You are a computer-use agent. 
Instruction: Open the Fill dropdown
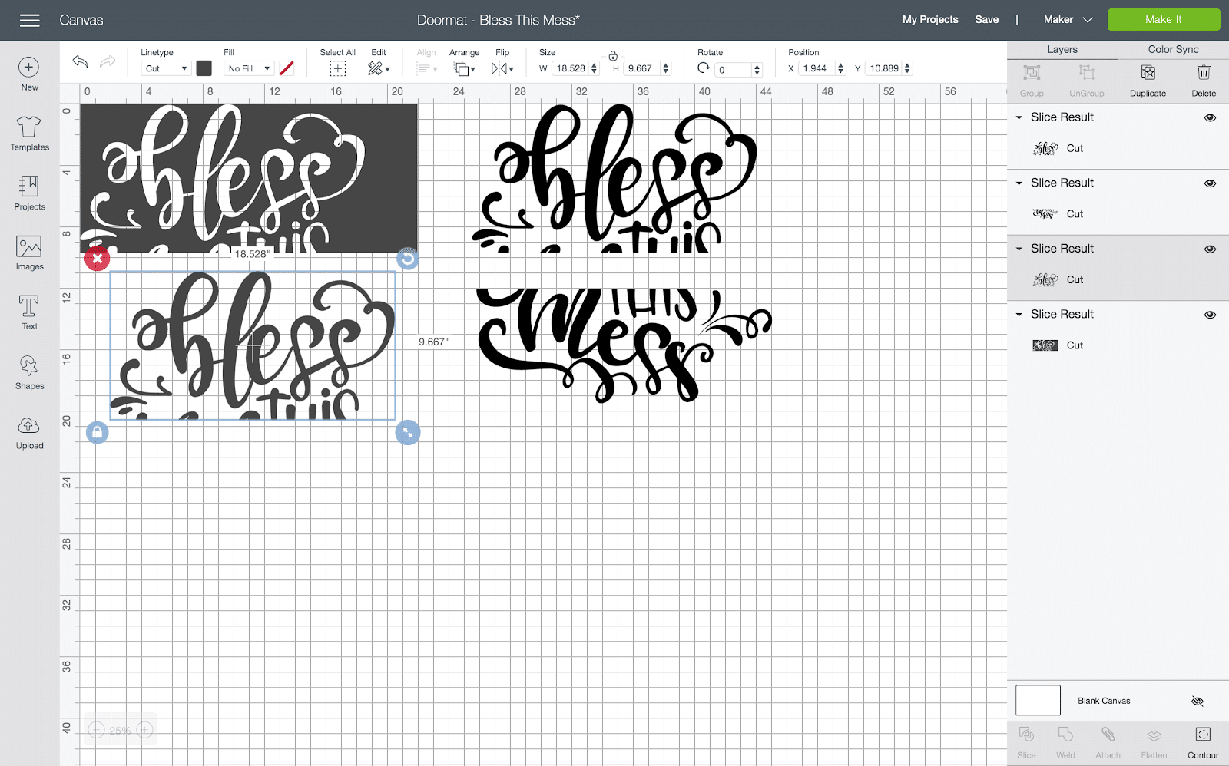[x=249, y=68]
